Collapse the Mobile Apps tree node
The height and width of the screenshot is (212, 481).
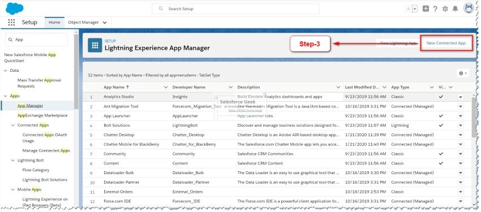click(13, 189)
